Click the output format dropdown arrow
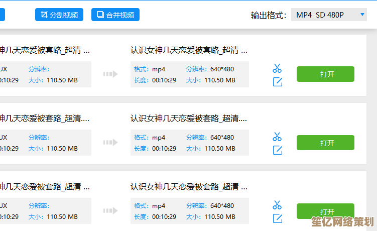 point(363,15)
